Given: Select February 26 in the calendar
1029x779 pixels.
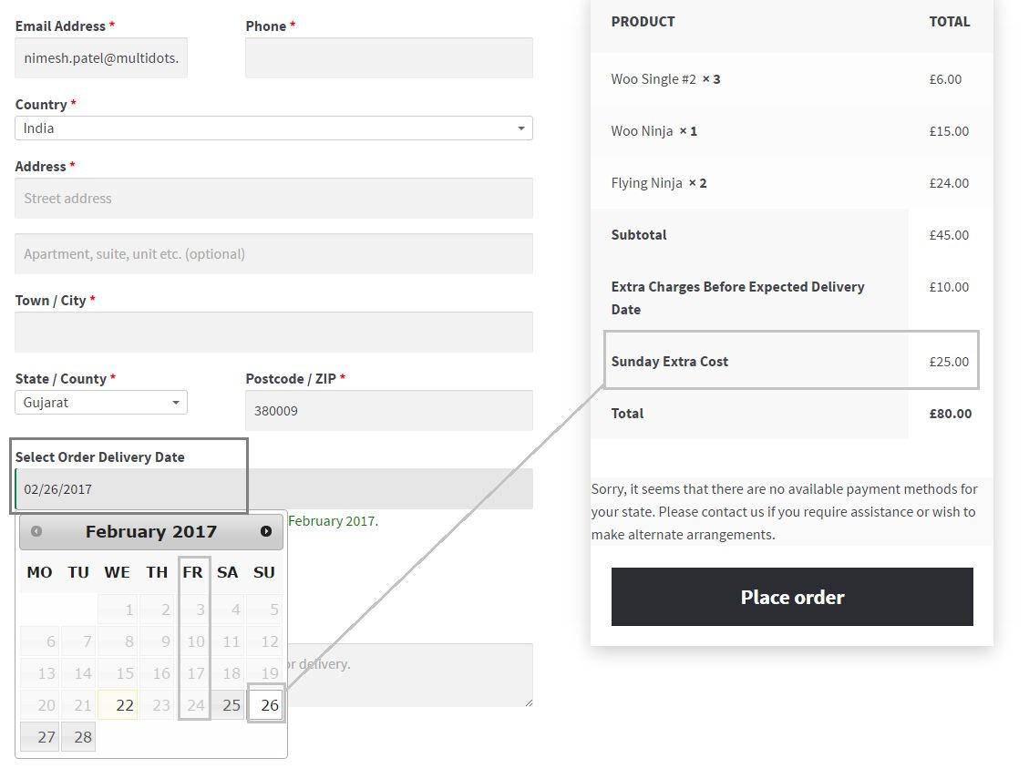Looking at the screenshot, I should coord(266,705).
